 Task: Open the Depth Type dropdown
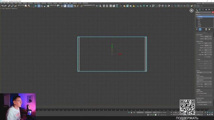point(208,50)
